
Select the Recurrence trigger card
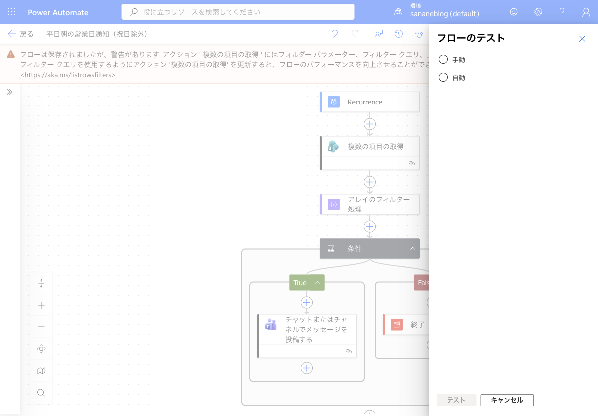(x=369, y=102)
